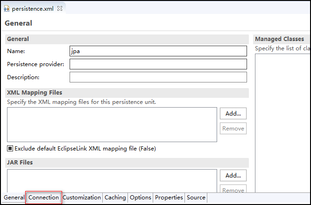Click inside the JAR Files list box
The height and width of the screenshot is (205, 311).
pos(112,181)
